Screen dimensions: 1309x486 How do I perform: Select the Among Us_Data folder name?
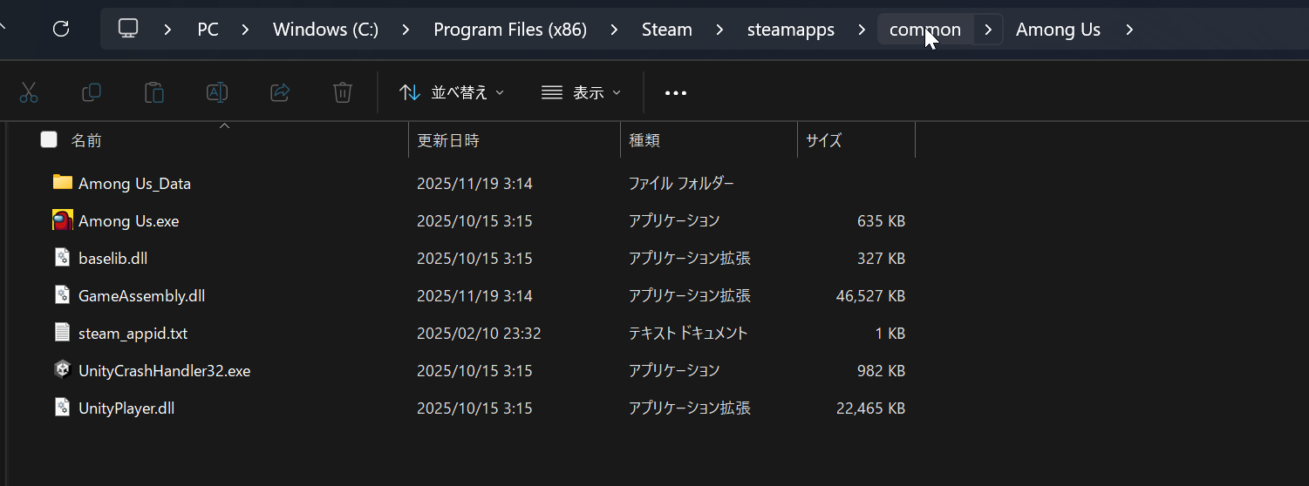click(x=134, y=184)
